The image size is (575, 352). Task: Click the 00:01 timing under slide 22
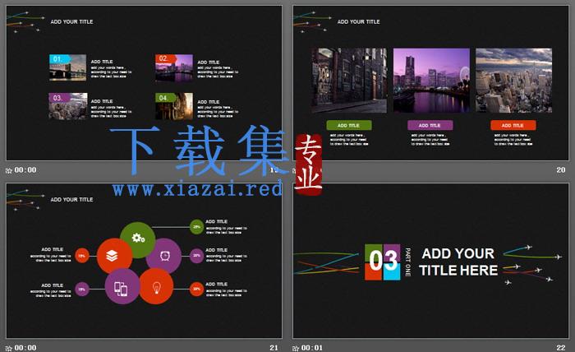pos(312,348)
